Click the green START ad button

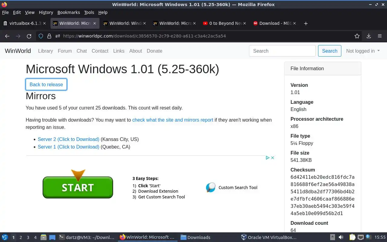point(78,187)
